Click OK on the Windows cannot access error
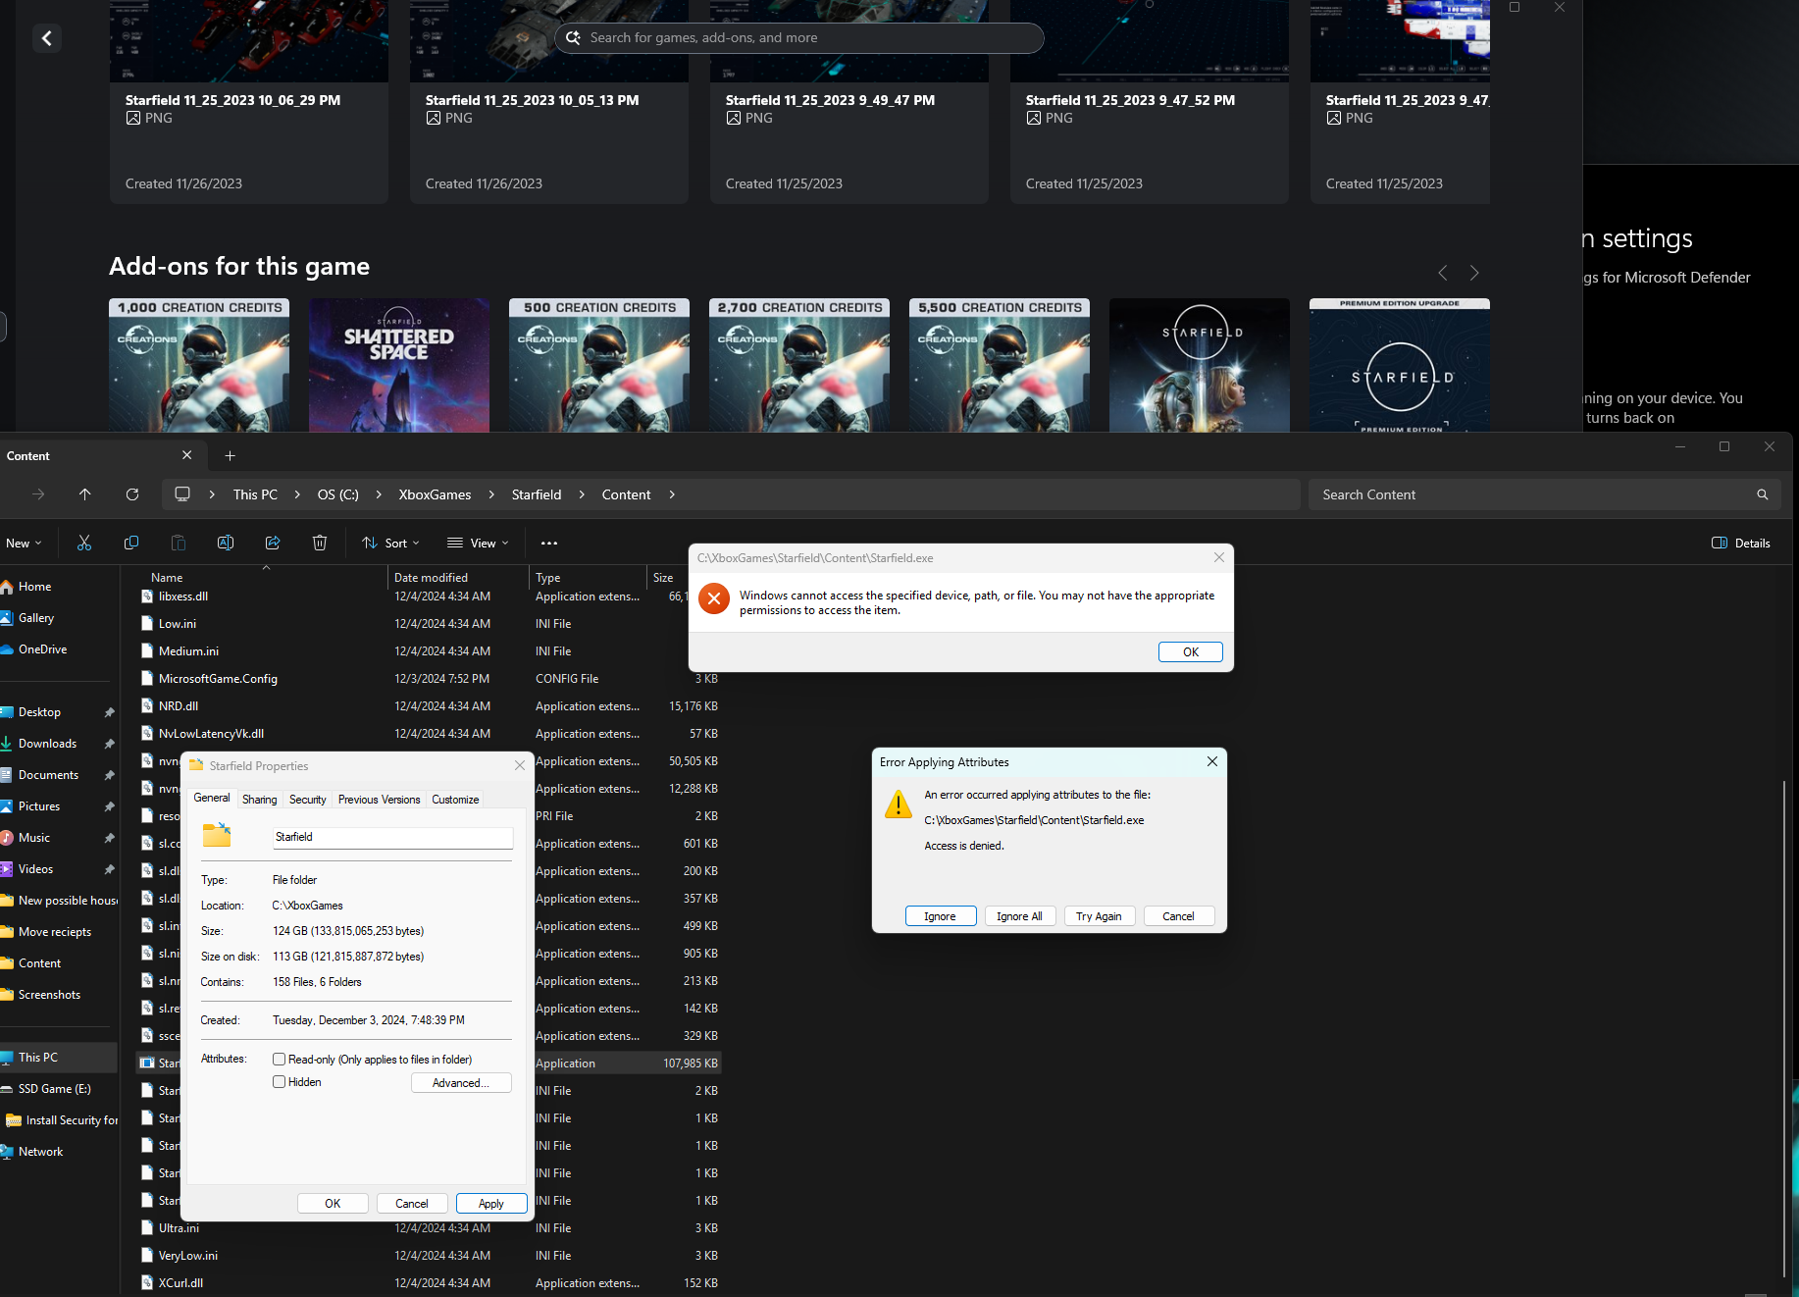 point(1191,652)
